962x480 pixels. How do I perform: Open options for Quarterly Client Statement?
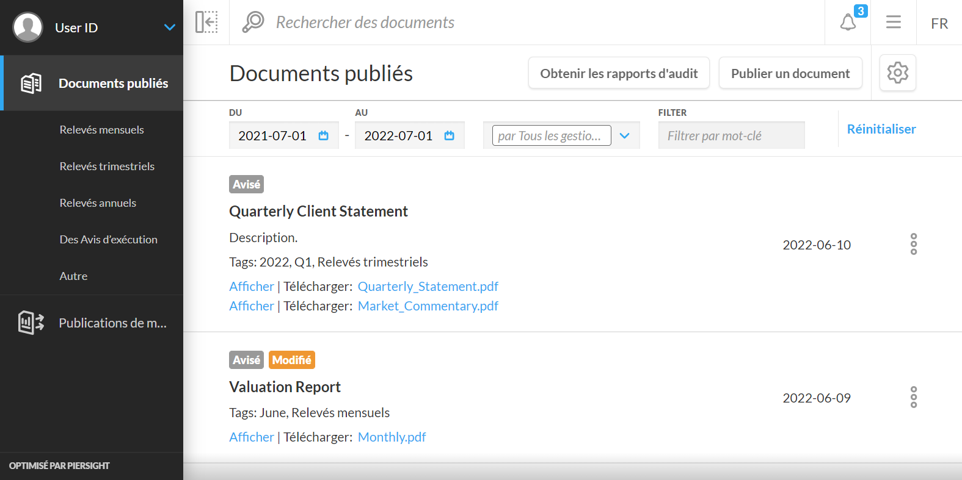point(913,244)
